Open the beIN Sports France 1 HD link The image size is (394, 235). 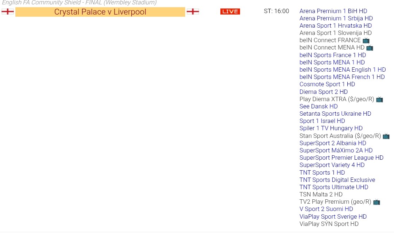[x=332, y=55]
